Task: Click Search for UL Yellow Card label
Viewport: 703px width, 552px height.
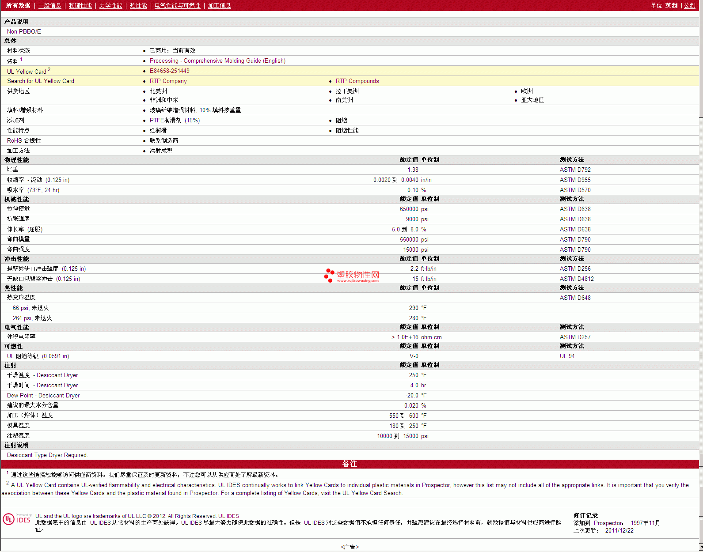Action: click(41, 81)
